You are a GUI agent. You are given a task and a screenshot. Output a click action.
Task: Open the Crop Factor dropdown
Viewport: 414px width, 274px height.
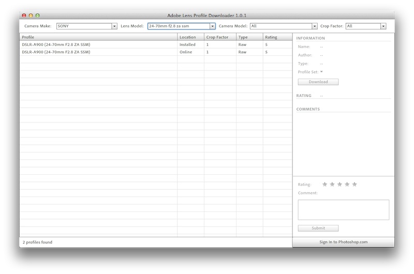pos(383,26)
